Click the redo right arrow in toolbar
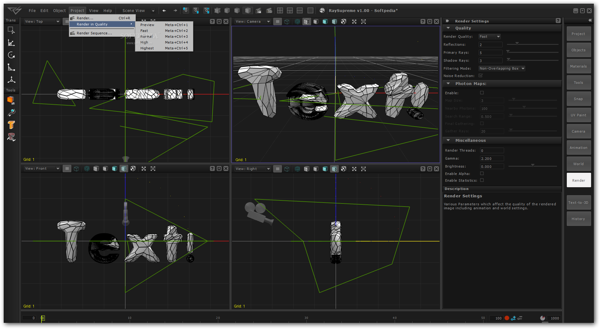The image size is (600, 329). (x=175, y=11)
